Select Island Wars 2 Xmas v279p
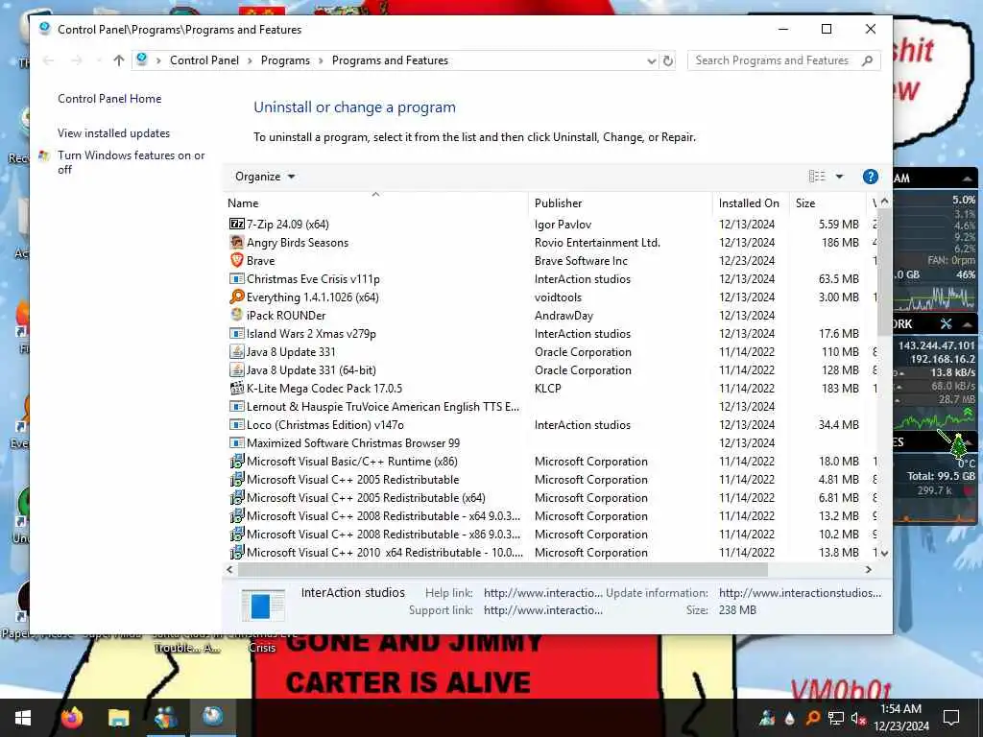Screen dimensions: 983x737 point(550,333)
